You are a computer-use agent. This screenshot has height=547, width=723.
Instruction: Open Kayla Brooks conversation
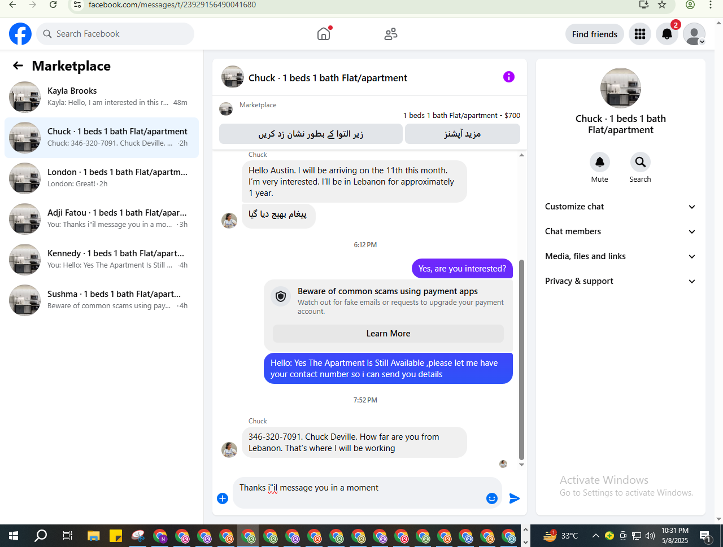pos(102,97)
